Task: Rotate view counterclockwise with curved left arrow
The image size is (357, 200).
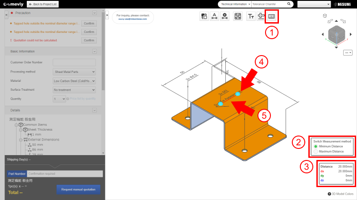Action: click(x=330, y=21)
